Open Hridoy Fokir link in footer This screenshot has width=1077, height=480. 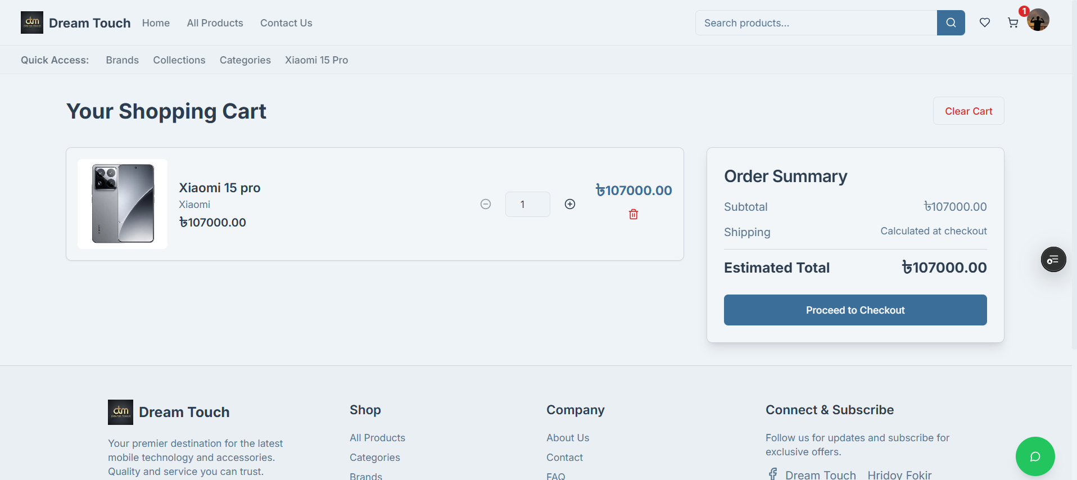899,475
